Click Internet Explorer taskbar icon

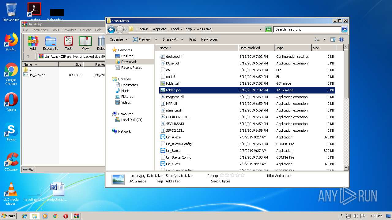(24, 216)
